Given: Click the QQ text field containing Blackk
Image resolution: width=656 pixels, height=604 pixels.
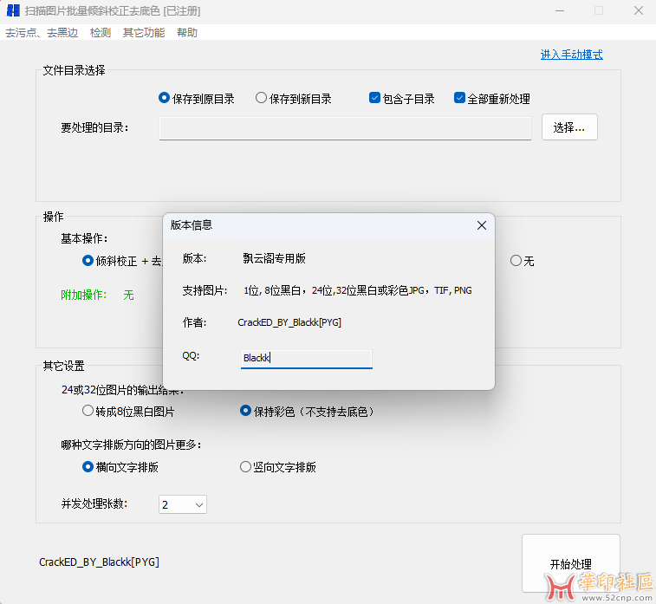Looking at the screenshot, I should coord(306,359).
